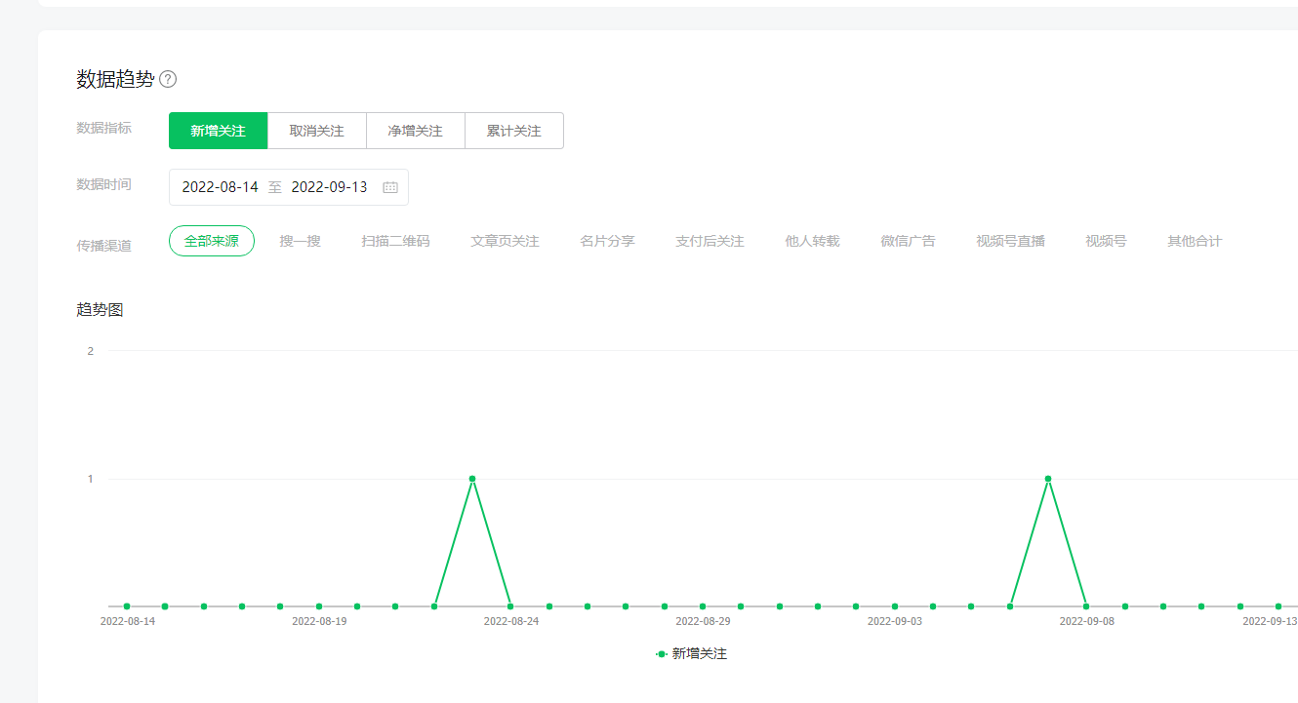Toggle the 新增关注 legend series

click(691, 654)
